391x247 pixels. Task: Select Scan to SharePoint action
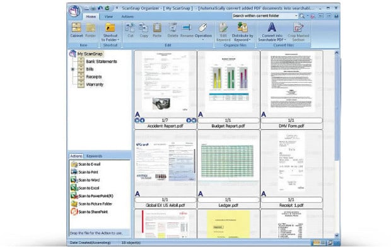pyautogui.click(x=90, y=212)
